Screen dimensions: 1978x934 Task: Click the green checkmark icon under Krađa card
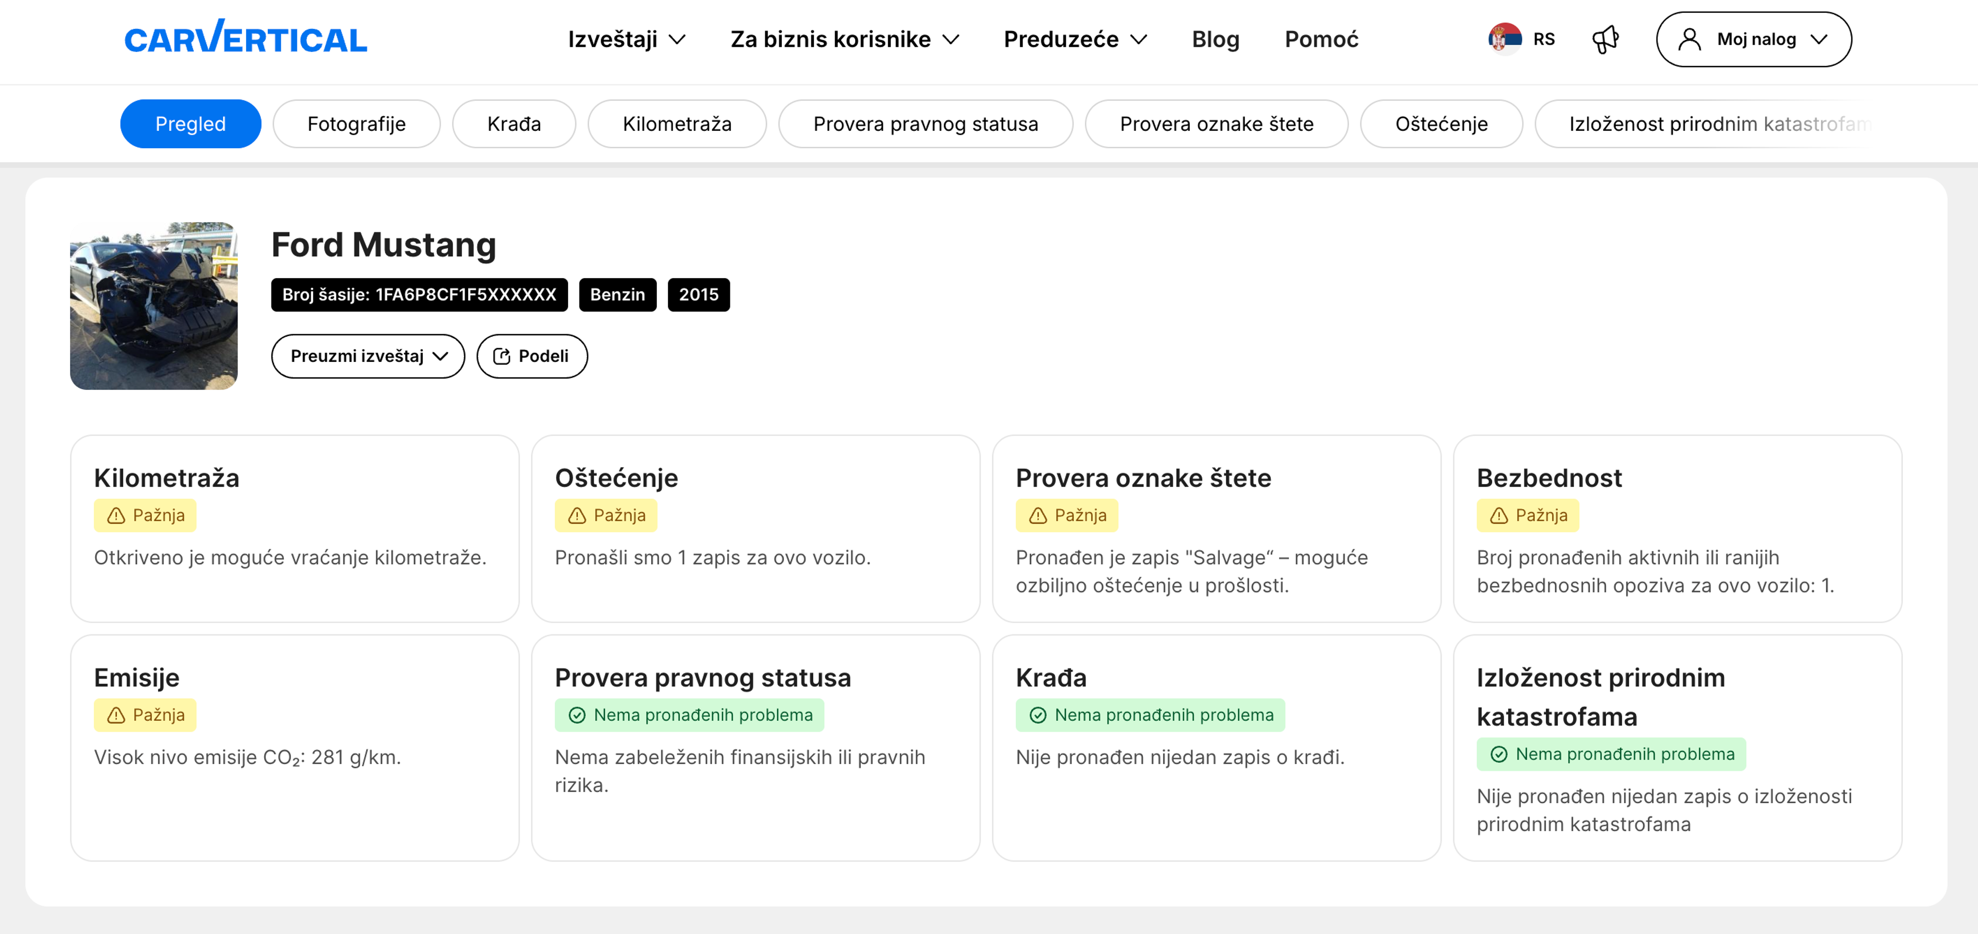click(1037, 715)
